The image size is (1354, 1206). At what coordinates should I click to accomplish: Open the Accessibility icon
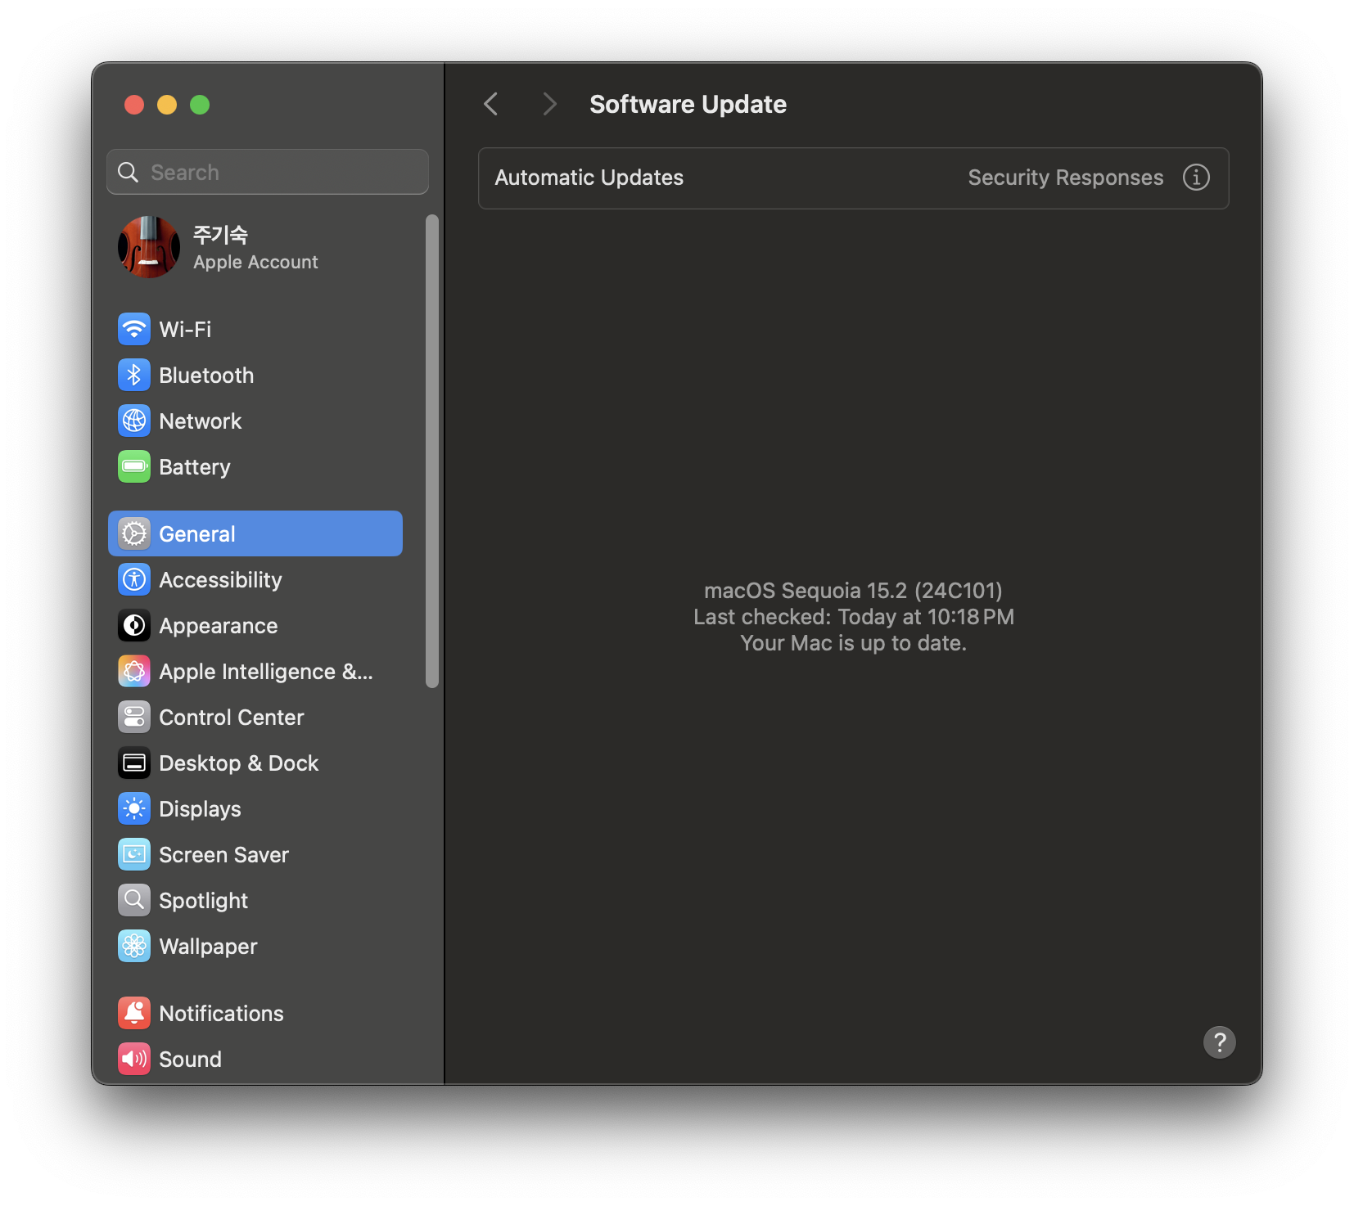[x=134, y=579]
